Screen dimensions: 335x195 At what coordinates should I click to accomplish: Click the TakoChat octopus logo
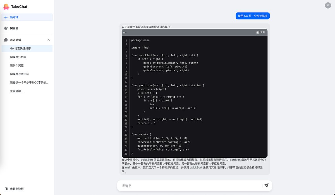point(6,6)
